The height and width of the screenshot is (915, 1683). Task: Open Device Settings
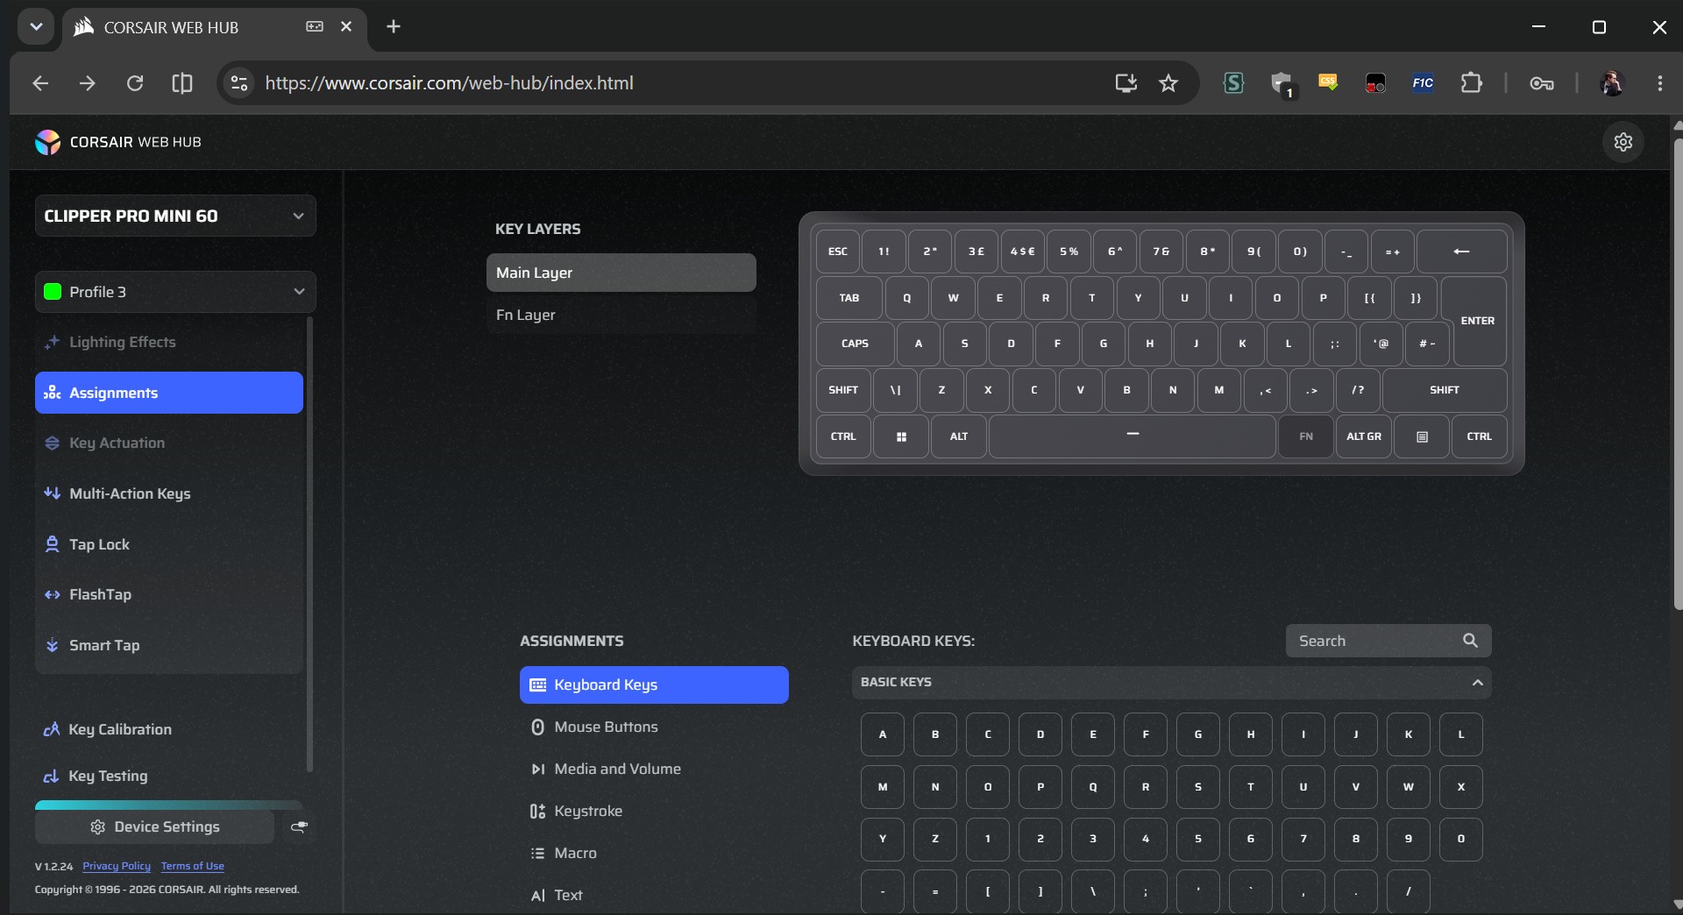click(154, 826)
